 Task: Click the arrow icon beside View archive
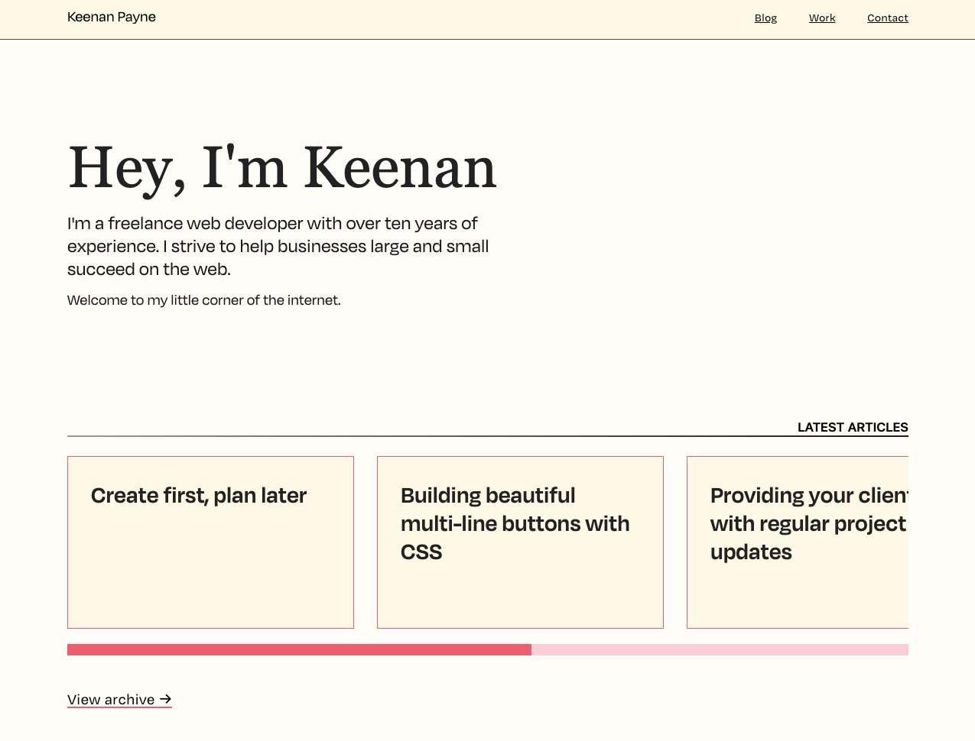166,699
